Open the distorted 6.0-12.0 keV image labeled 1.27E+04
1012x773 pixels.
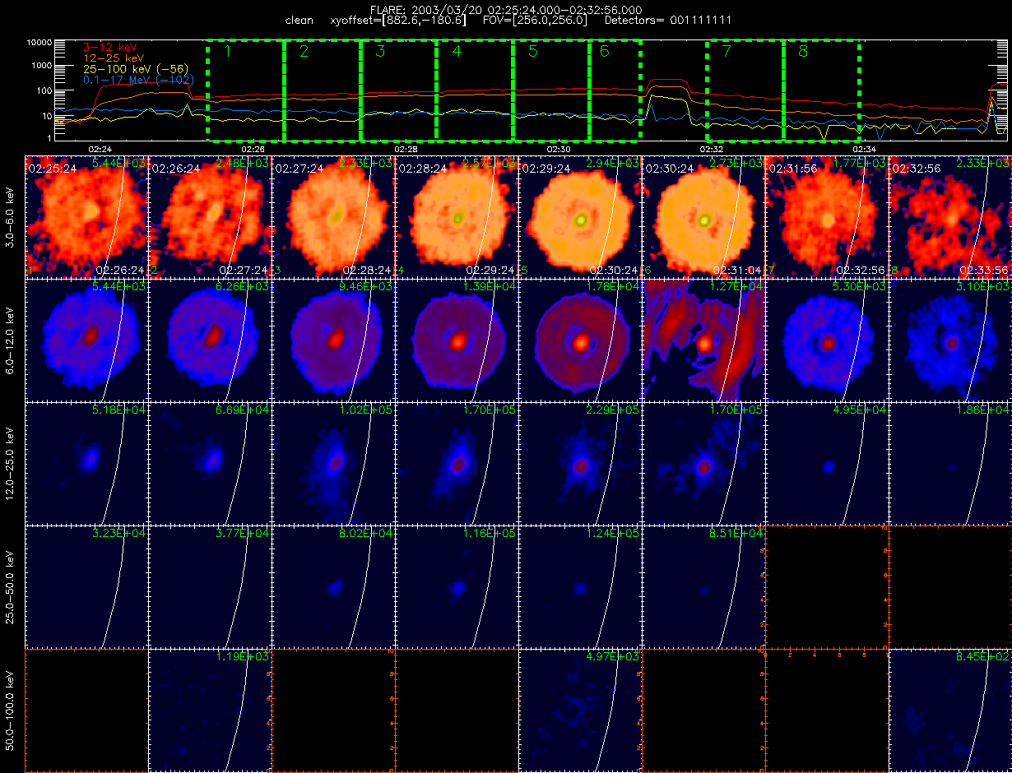tap(704, 340)
